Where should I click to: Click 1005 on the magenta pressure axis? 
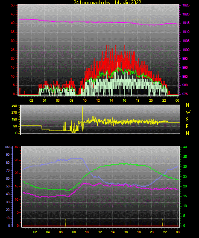click(x=186, y=41)
